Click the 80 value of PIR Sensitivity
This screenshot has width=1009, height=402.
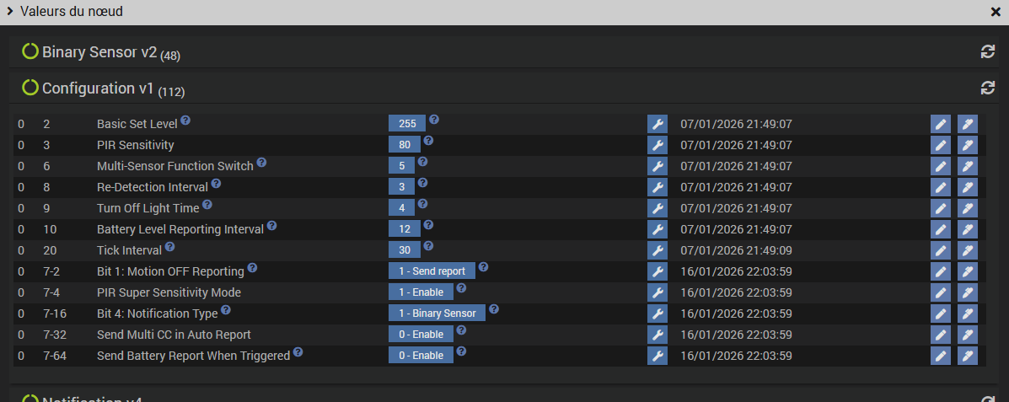(x=405, y=145)
